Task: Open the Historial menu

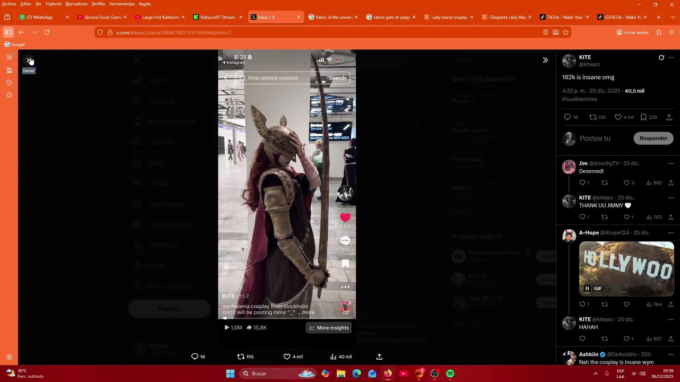Action: tap(53, 4)
